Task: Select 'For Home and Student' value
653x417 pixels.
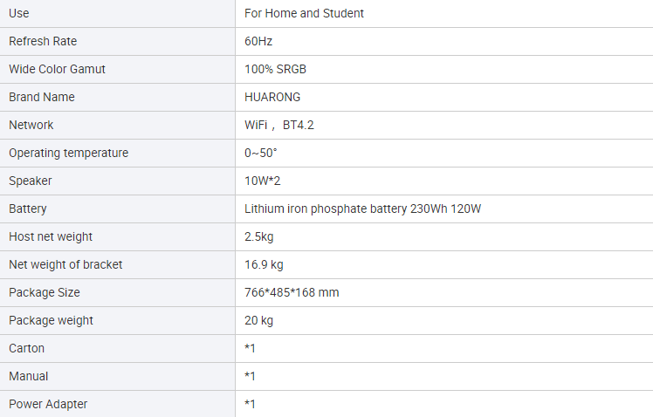Action: click(304, 13)
